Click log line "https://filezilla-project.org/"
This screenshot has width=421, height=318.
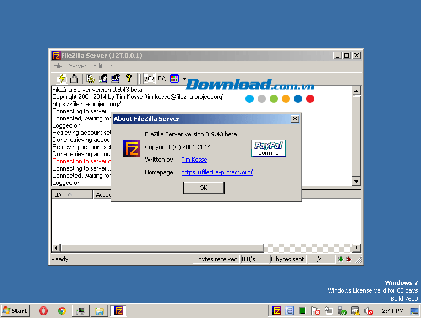86,104
